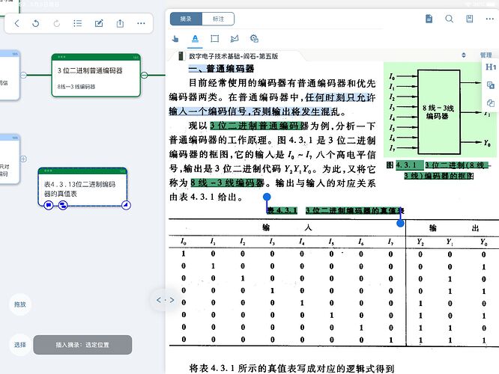Expand the plus circle on lower-left node
499x374 pixels.
[x=23, y=159]
